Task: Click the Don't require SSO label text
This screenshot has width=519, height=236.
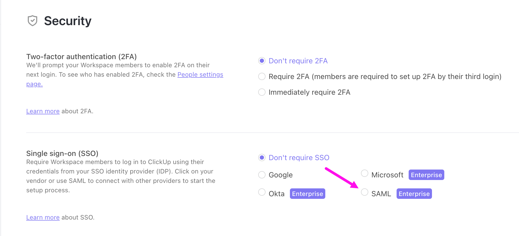Action: point(299,158)
